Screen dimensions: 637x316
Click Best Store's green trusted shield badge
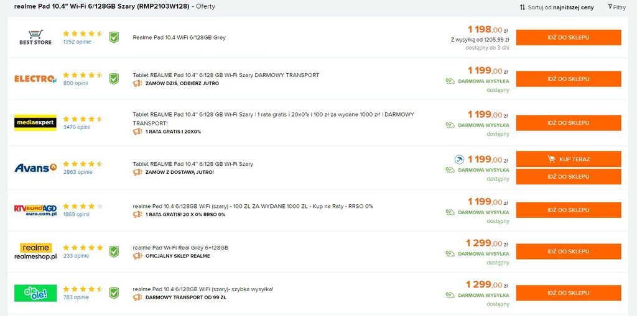point(114,37)
